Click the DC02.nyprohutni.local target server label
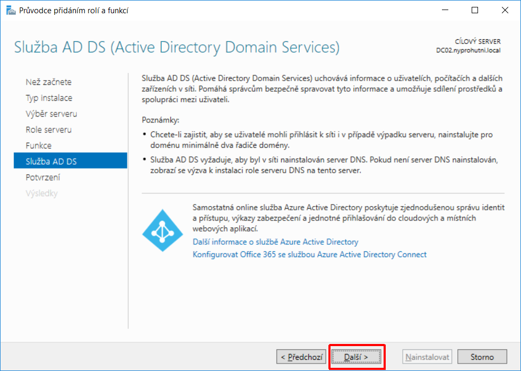This screenshot has width=521, height=371. pos(468,50)
